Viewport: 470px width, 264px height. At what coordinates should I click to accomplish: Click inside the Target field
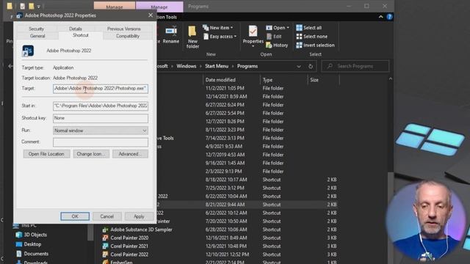101,89
